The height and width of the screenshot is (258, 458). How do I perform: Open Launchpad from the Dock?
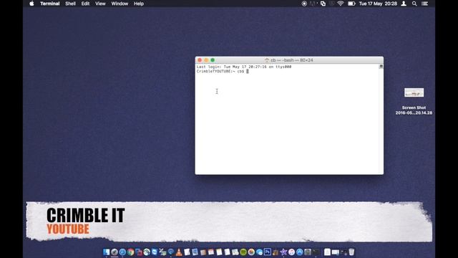pos(114,252)
